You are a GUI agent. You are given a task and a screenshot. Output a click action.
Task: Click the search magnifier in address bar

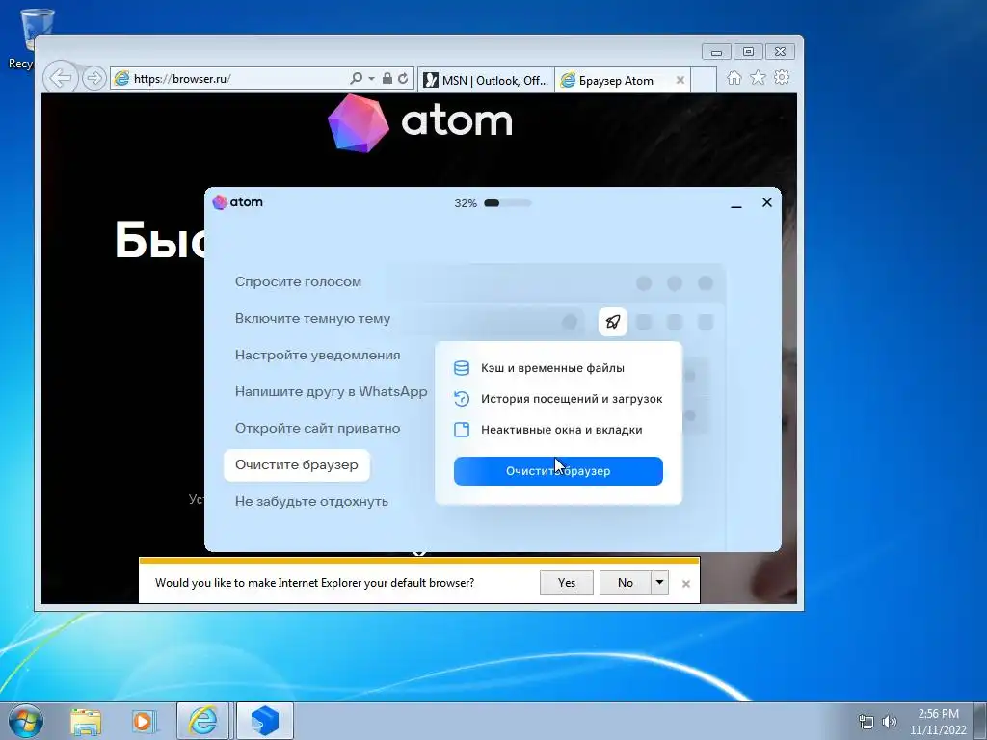(x=357, y=79)
